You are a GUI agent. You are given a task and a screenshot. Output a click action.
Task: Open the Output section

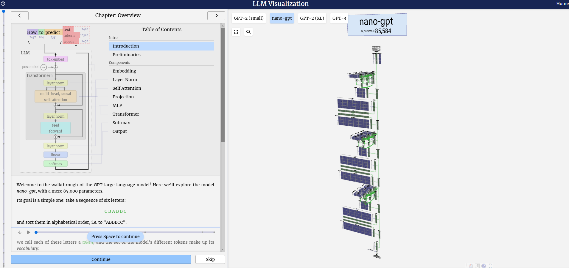pos(161,131)
